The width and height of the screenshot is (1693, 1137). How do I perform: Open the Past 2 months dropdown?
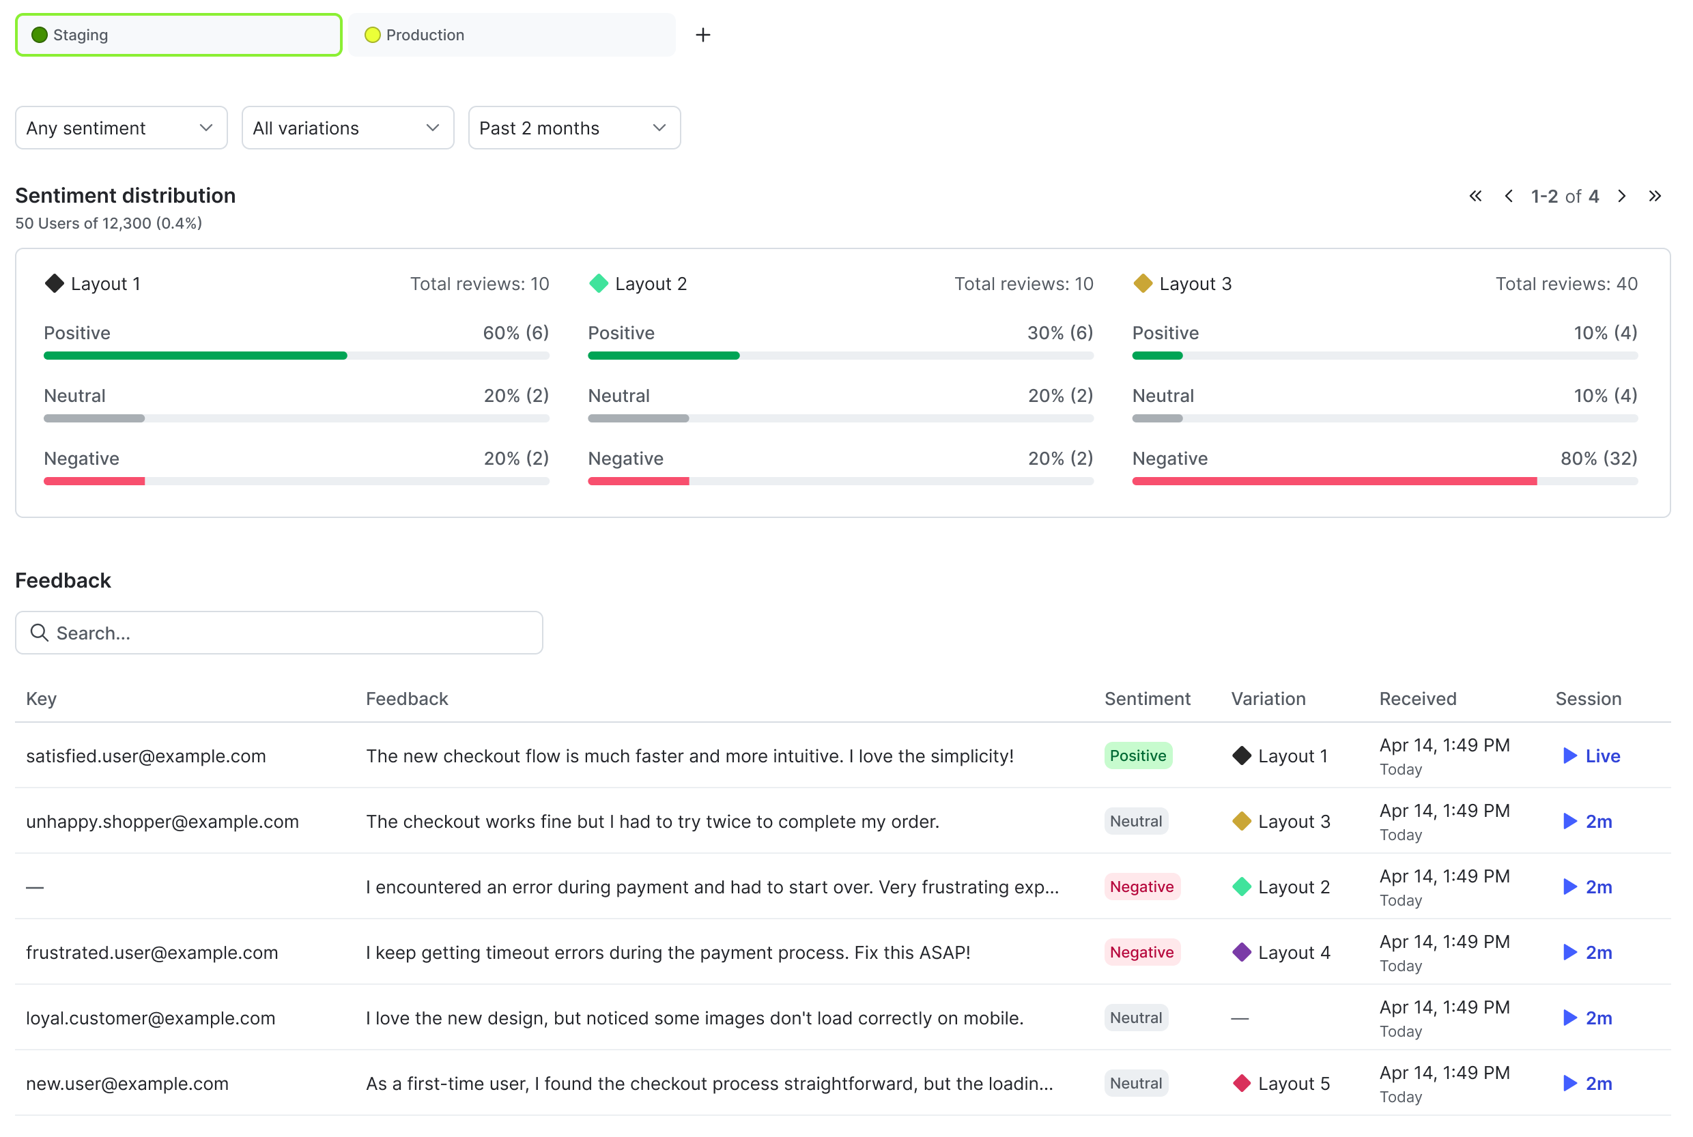coord(573,128)
